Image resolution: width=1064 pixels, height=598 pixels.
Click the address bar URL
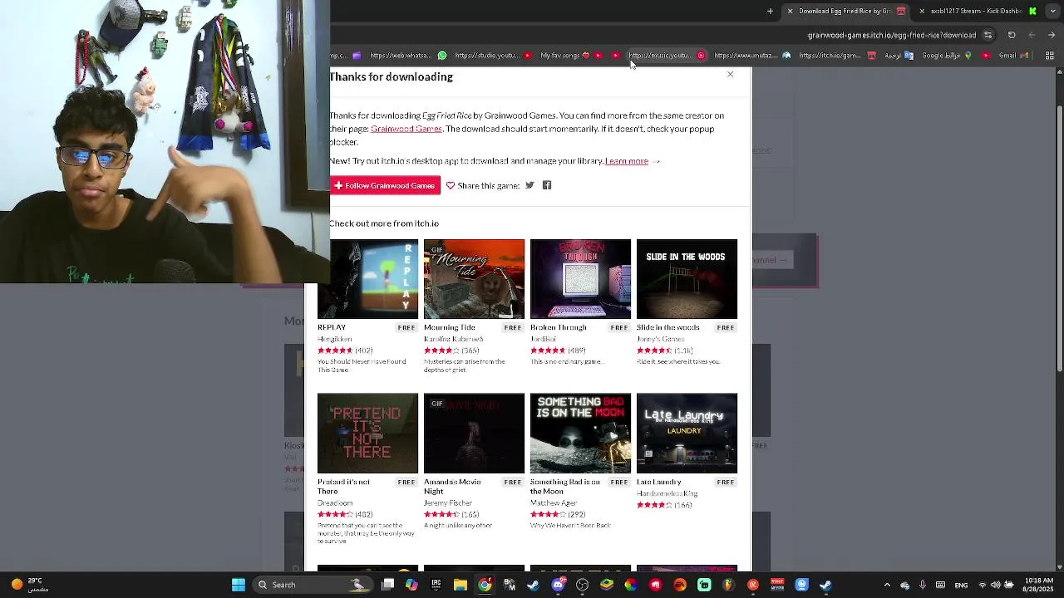[891, 35]
